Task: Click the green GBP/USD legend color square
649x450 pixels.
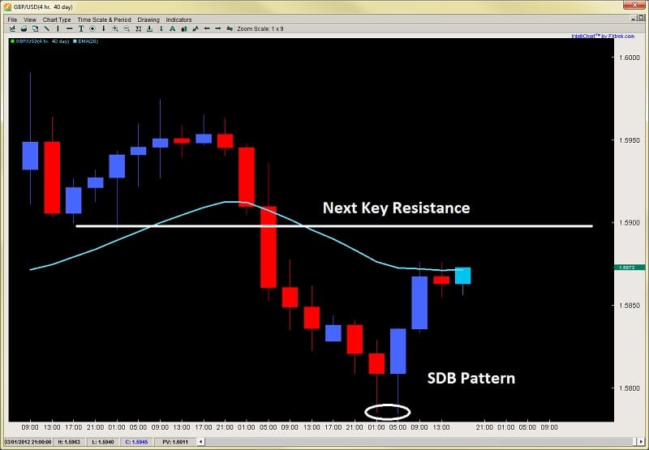Action: tap(12, 41)
